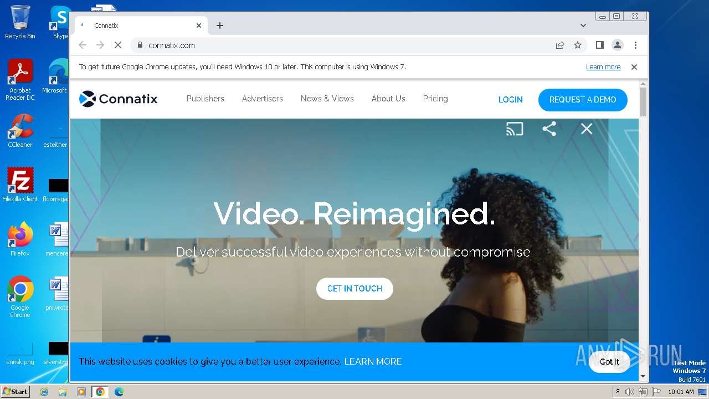Screen dimensions: 709x399
Task: Open the enrisk.png desktop file
Action: pyautogui.click(x=20, y=354)
